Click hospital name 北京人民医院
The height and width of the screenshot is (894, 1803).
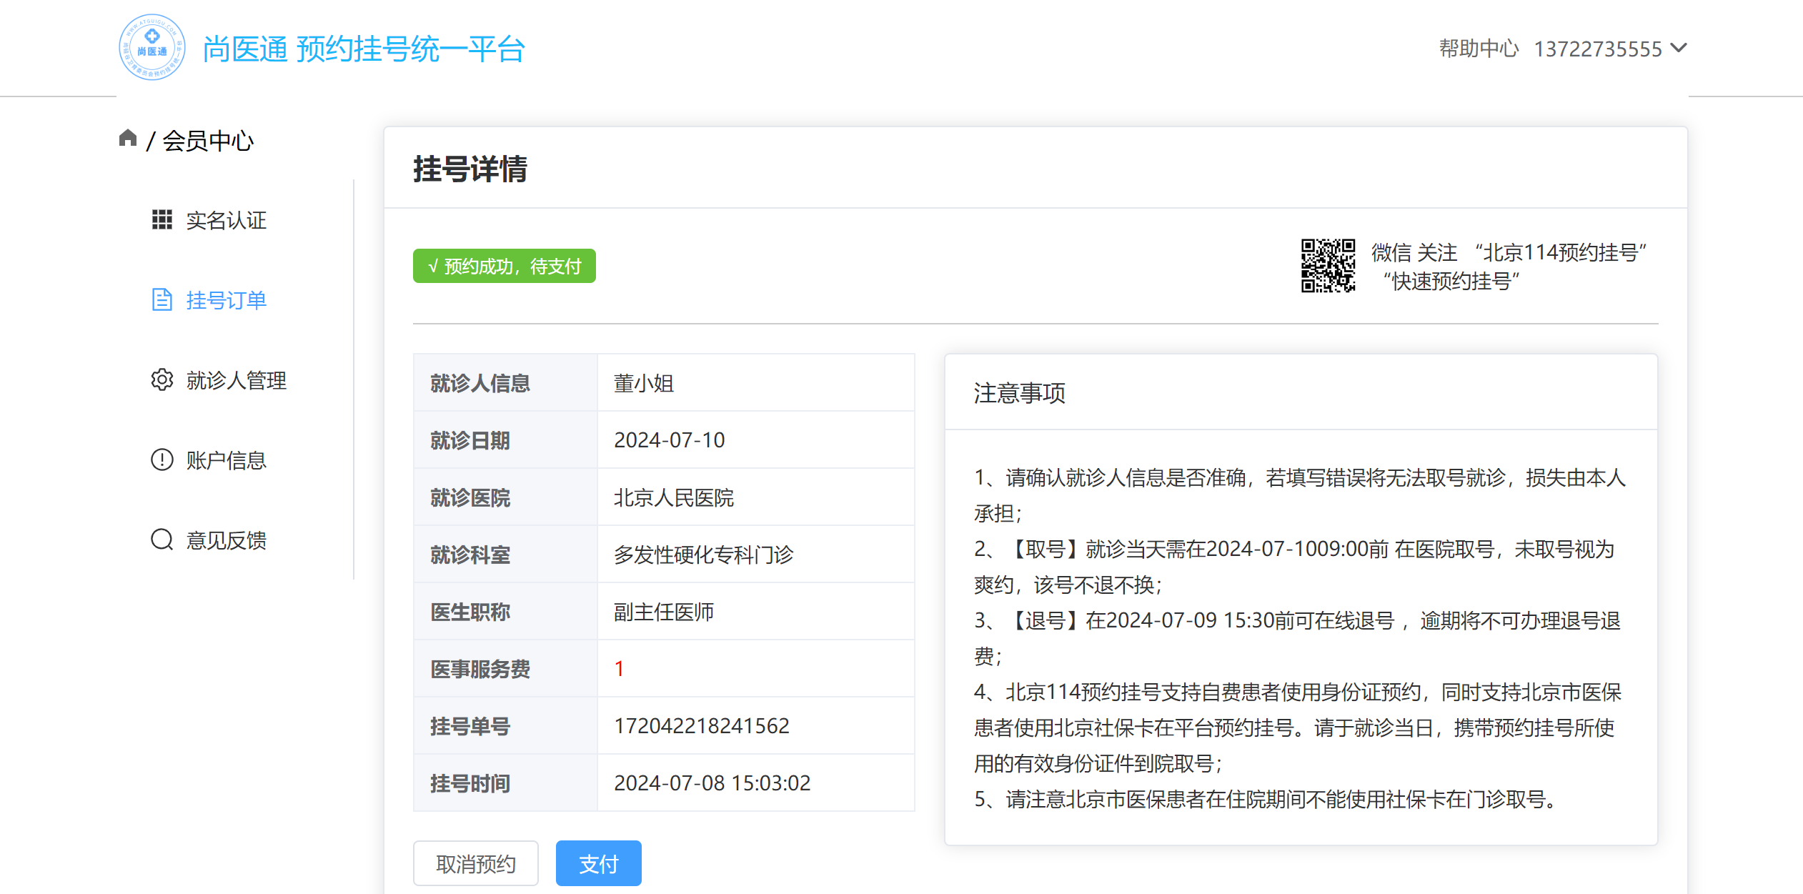[674, 497]
